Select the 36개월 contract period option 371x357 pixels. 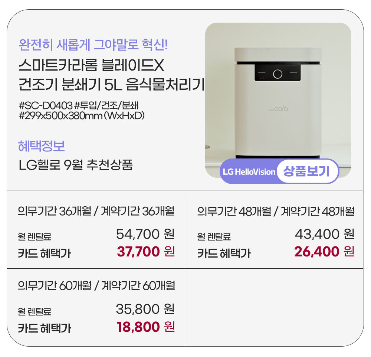click(96, 212)
